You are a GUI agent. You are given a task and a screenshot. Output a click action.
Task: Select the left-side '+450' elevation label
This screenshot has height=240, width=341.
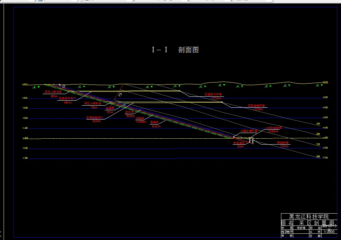pyautogui.click(x=25, y=128)
